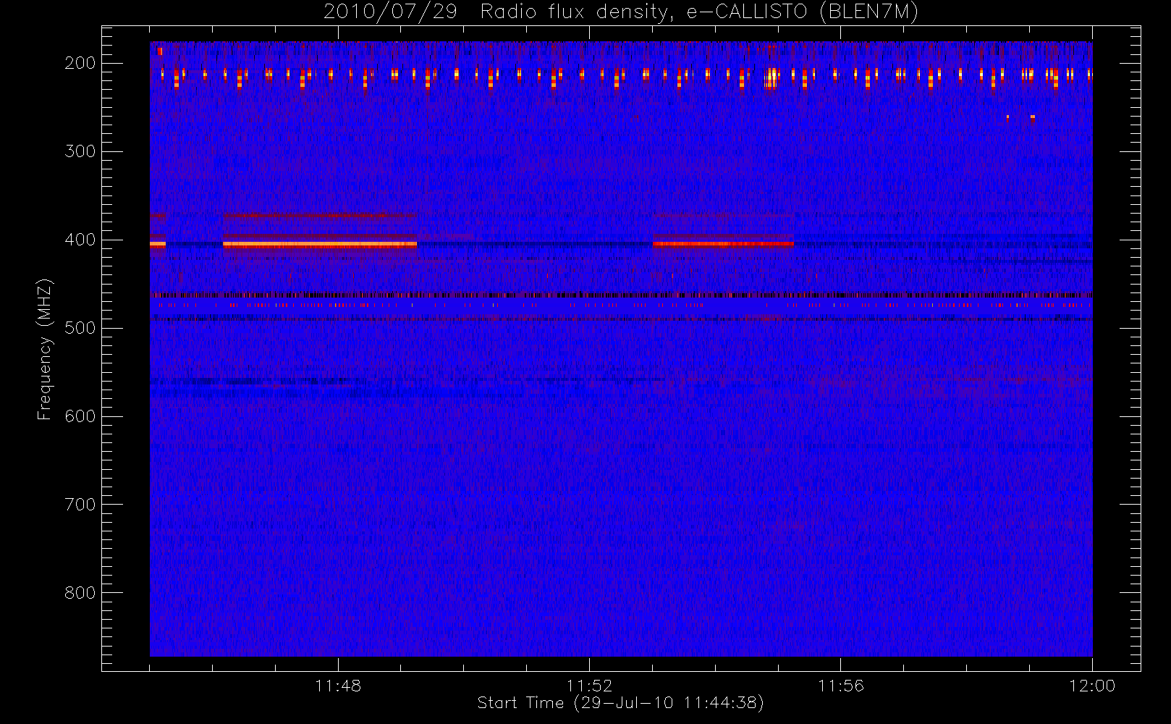Click the 12:00 time tick label
1171x724 pixels.
click(x=1092, y=686)
